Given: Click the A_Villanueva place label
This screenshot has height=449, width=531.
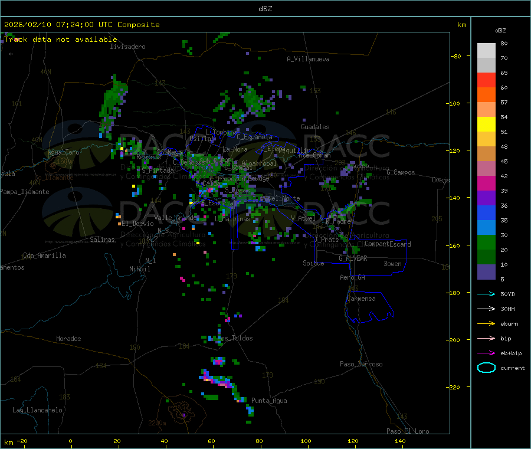Looking at the screenshot, I should (x=308, y=59).
